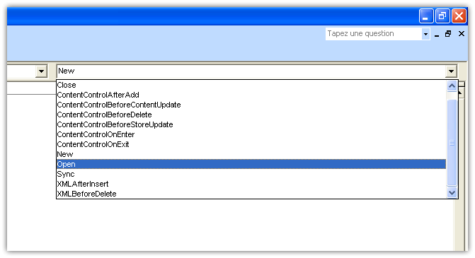
Task: Click the dropdown list scrollbar thumb
Action: (452, 143)
